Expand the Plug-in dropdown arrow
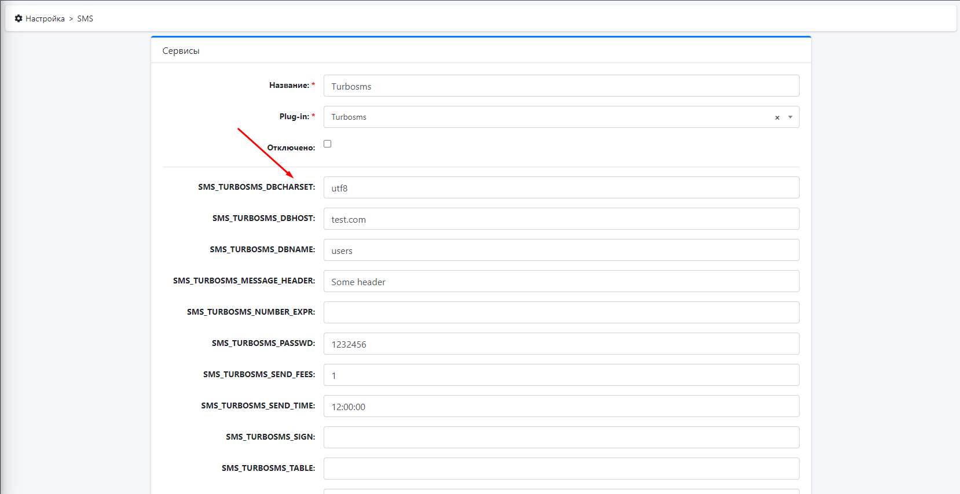This screenshot has height=494, width=960. [790, 117]
